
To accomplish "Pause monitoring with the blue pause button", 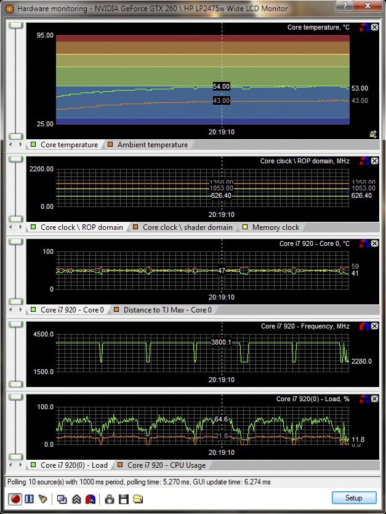I will (x=29, y=498).
